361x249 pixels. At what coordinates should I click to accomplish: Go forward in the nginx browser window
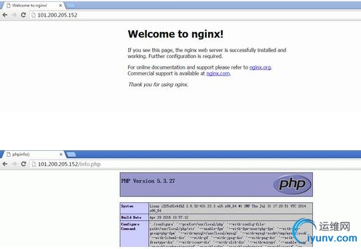pos(14,15)
